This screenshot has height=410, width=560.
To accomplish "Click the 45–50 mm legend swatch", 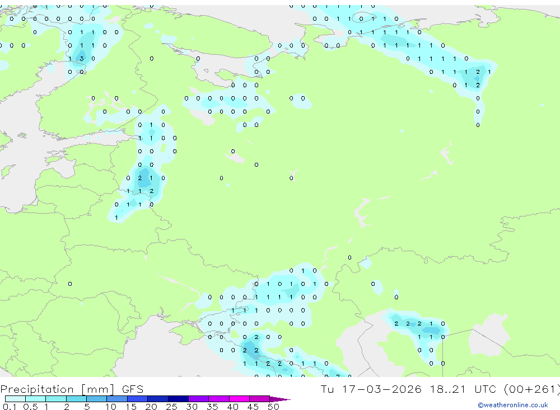I will click(260, 399).
